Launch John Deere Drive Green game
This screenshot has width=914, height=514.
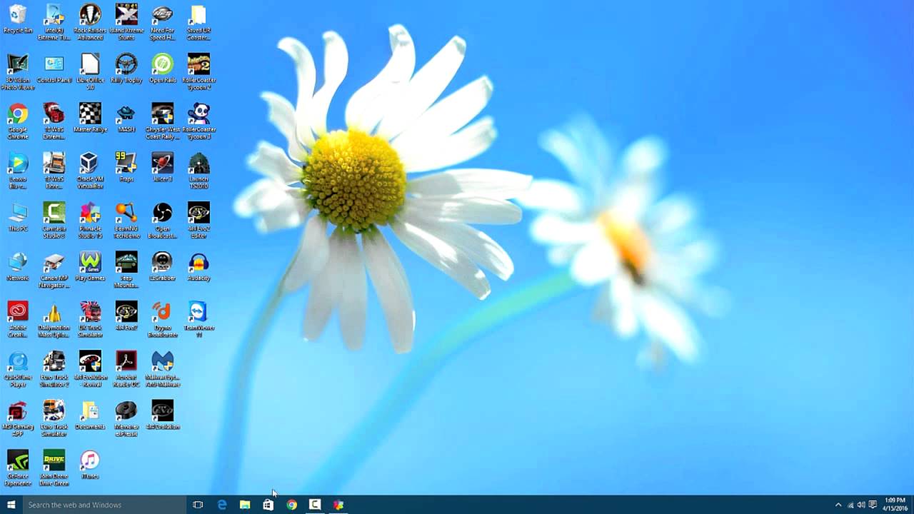point(54,468)
